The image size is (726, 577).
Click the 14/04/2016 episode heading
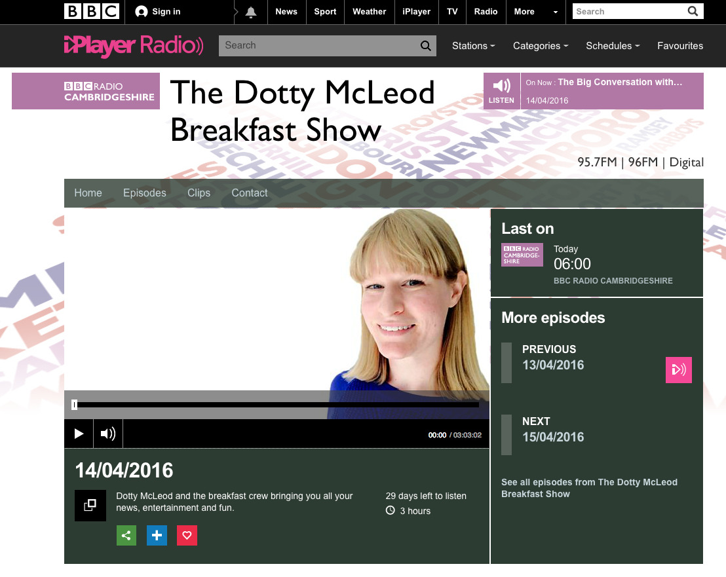(124, 470)
